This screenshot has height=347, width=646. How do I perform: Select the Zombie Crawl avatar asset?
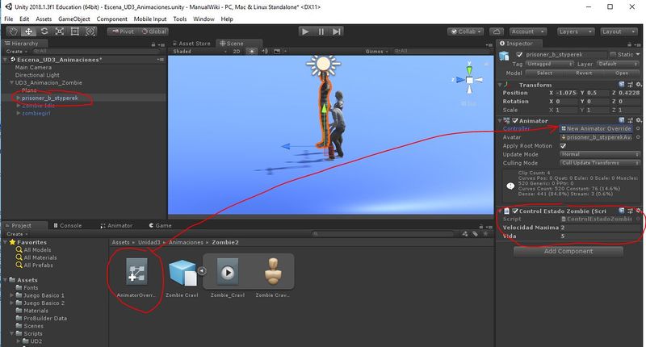[272, 272]
